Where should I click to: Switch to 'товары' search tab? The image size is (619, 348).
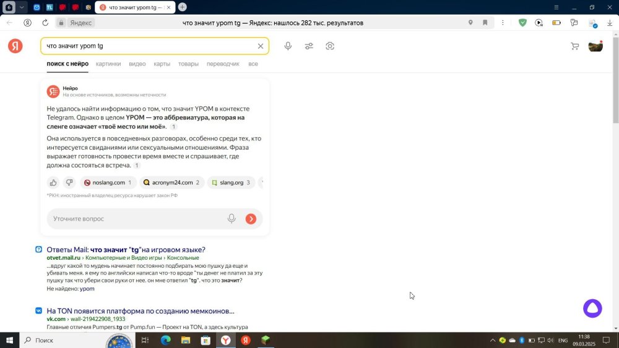[x=188, y=64]
